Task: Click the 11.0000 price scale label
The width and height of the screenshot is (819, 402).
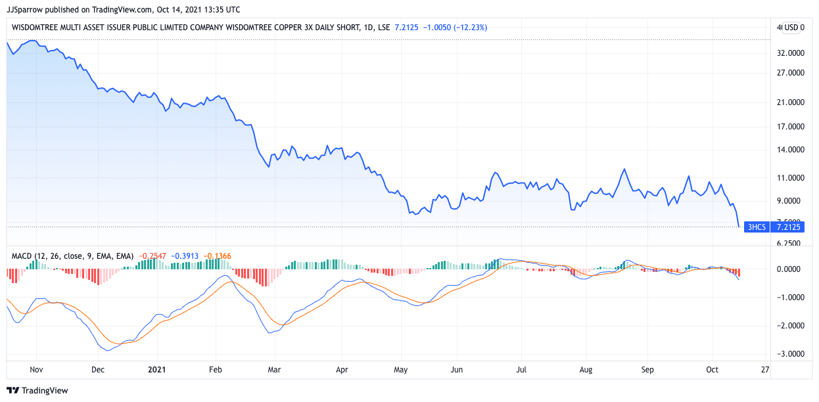Action: [x=791, y=178]
